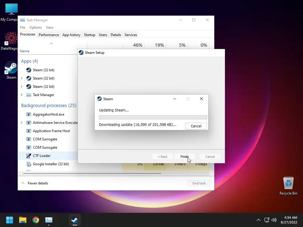Click the Steam logo in the updater dialog
303x227 pixels.
(99, 99)
